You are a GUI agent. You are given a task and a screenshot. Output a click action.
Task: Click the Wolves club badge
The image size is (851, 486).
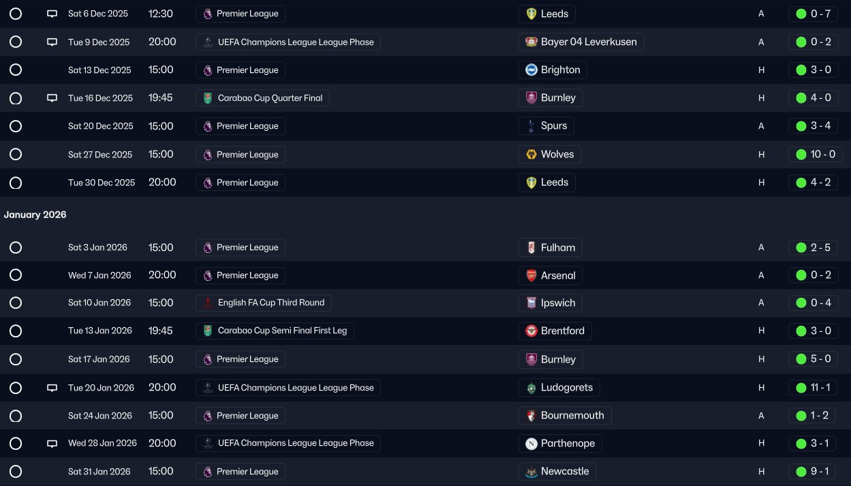[x=531, y=155]
